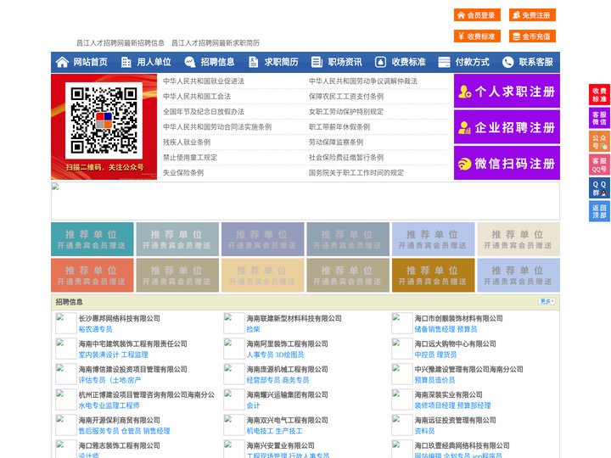Open 付款方式 menu item
Viewport: 611px width, 458px height.
[x=473, y=62]
